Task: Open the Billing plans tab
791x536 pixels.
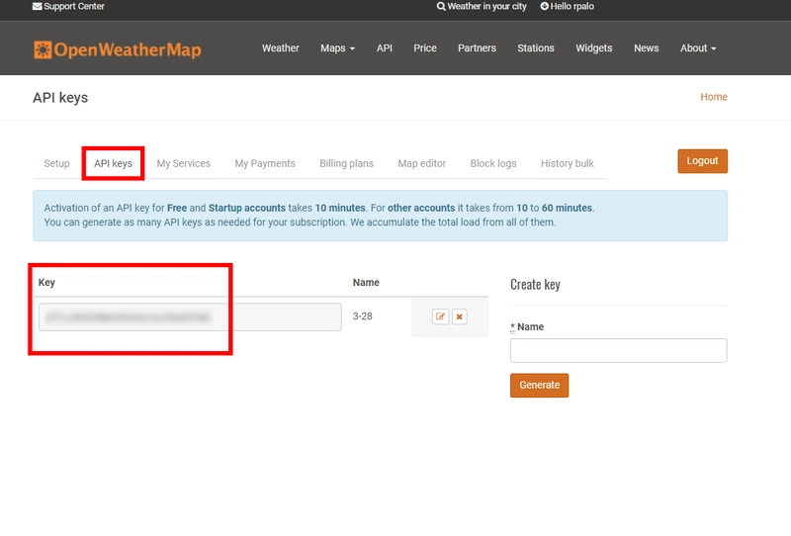Action: pos(347,163)
